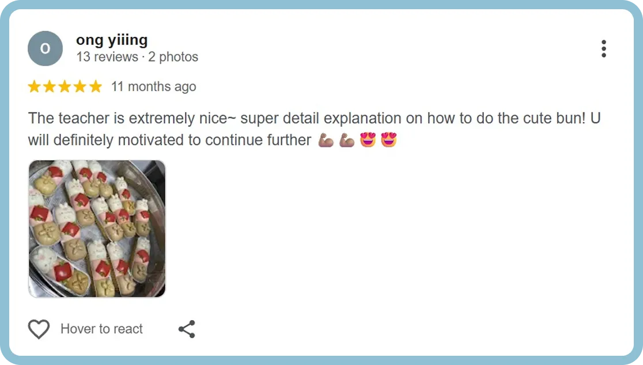The image size is (643, 365).
Task: Click the review text about cute bun
Action: pos(314,129)
